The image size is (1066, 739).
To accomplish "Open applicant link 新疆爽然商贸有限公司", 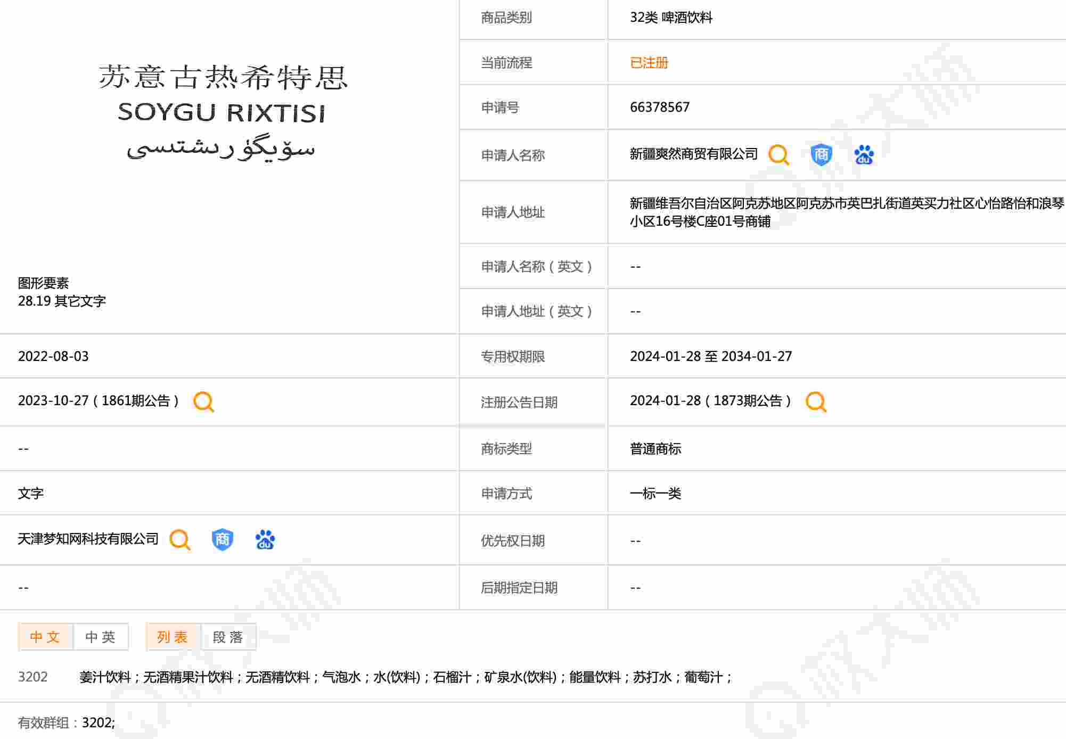I will pyautogui.click(x=693, y=154).
